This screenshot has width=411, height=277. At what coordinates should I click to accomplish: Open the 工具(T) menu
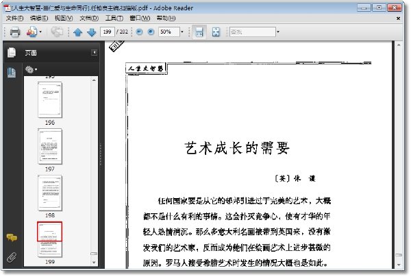[x=114, y=18]
